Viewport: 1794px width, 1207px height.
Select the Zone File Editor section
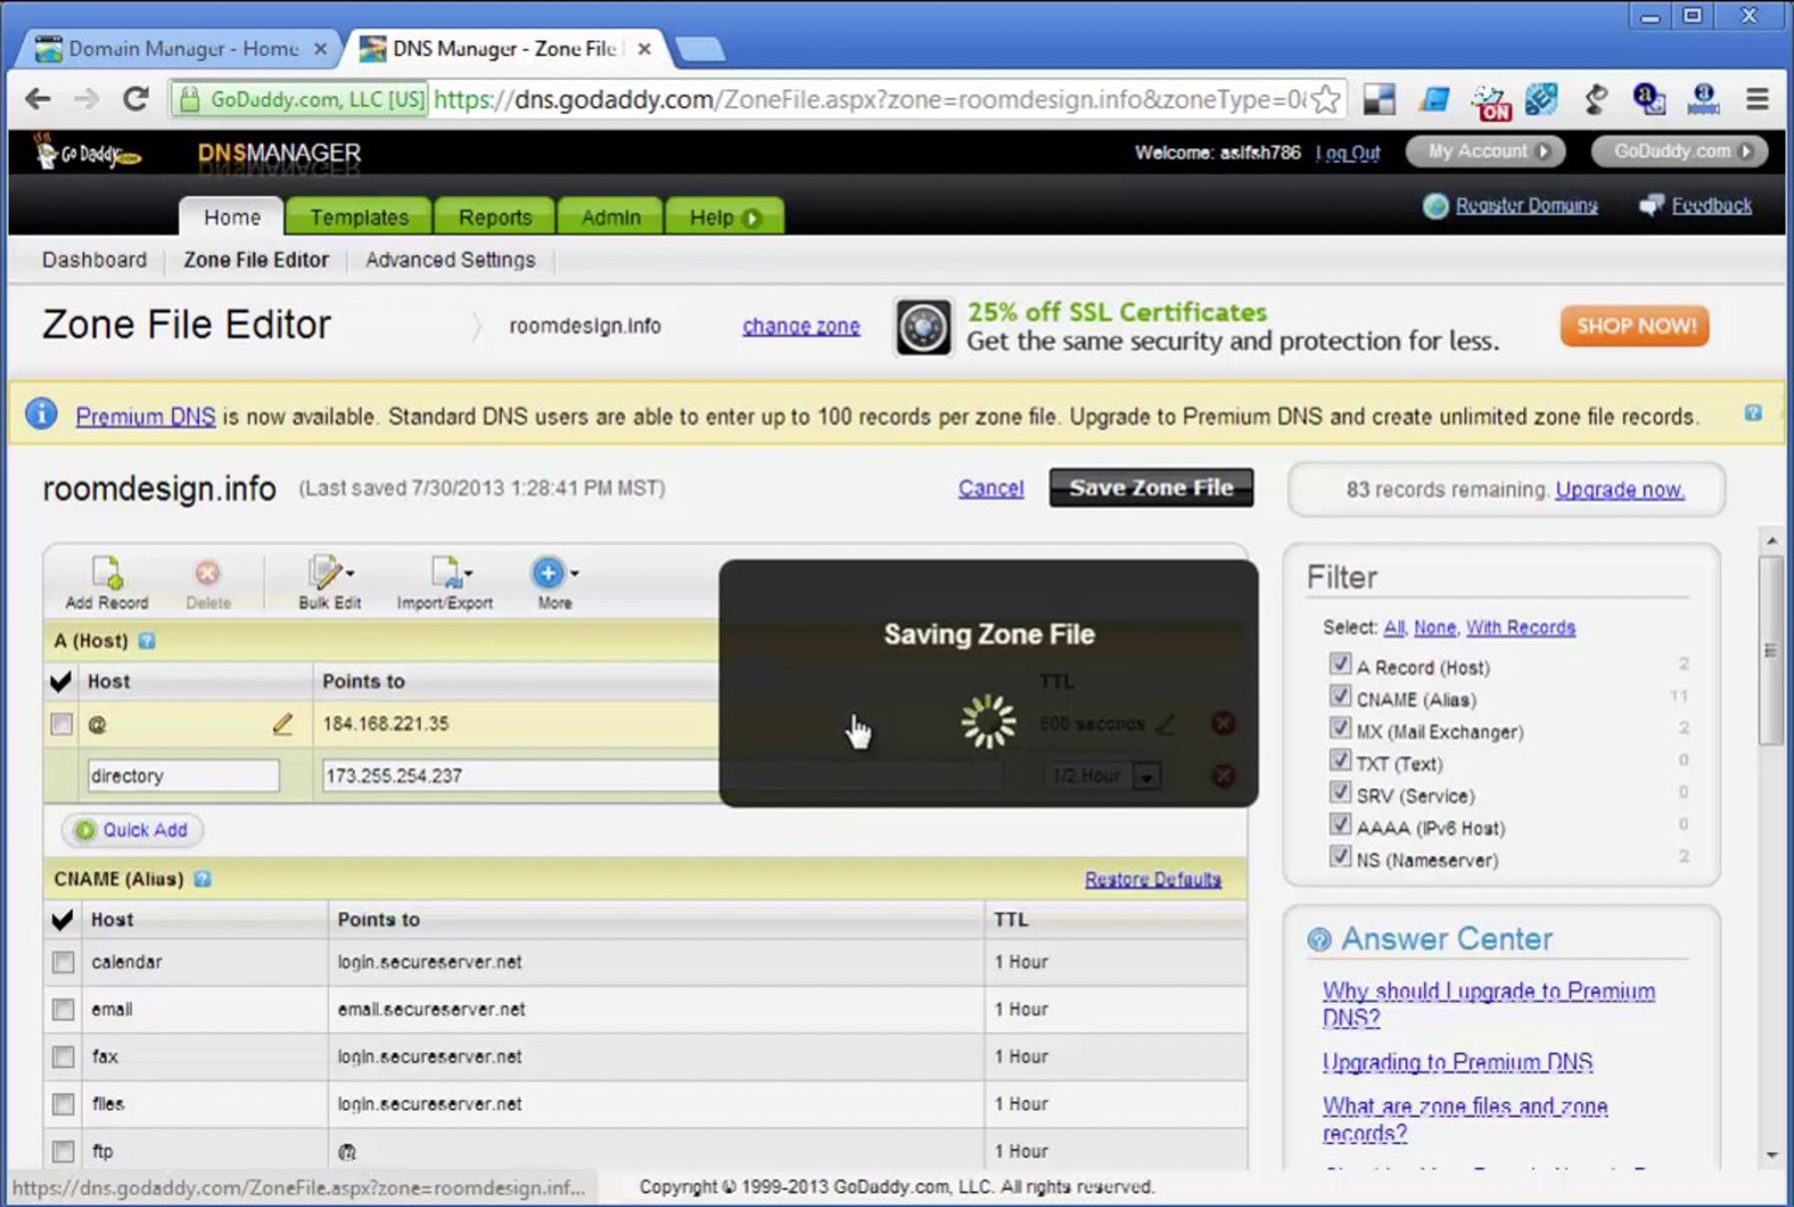[256, 260]
